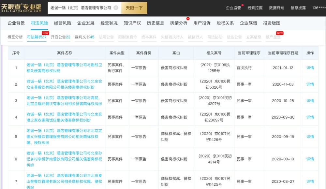Switch to the 企业族谱 tab
This screenshot has width=326, height=189.
pyautogui.click(x=248, y=23)
